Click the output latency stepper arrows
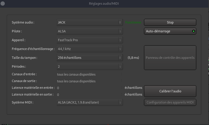 tap(121, 95)
